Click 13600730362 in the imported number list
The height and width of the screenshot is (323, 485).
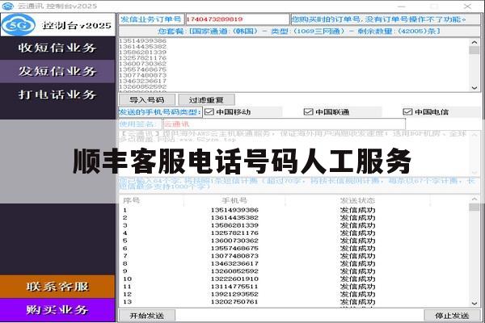coord(142,64)
